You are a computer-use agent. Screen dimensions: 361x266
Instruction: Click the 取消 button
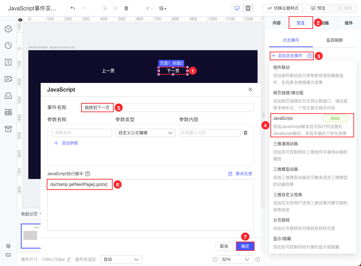click(x=224, y=246)
